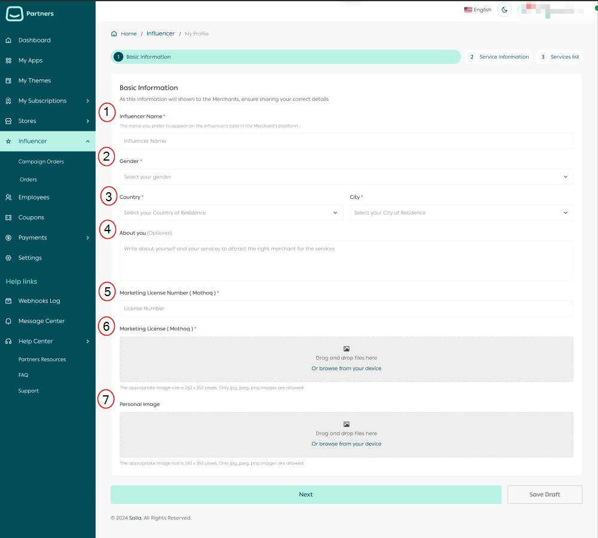
Task: Click the Message Center bell icon
Action: click(x=8, y=321)
